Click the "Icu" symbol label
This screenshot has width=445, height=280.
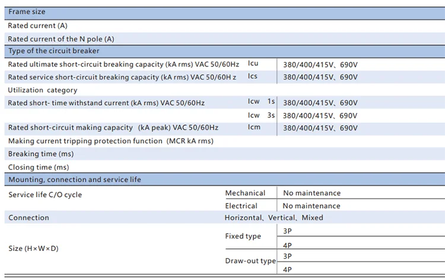click(x=253, y=63)
